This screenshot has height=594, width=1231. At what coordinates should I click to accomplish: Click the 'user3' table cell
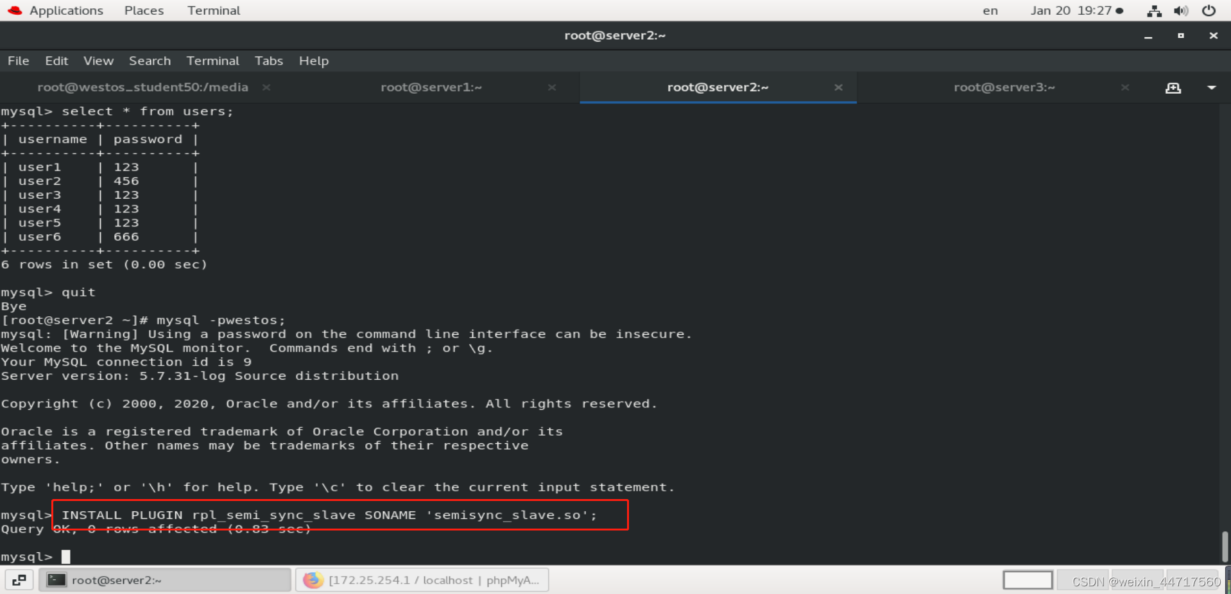pyautogui.click(x=40, y=195)
